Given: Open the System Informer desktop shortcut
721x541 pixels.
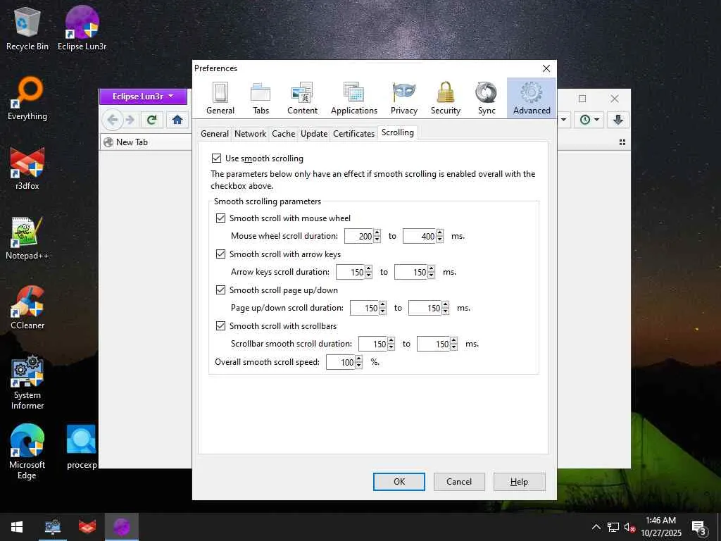Looking at the screenshot, I should 27,383.
